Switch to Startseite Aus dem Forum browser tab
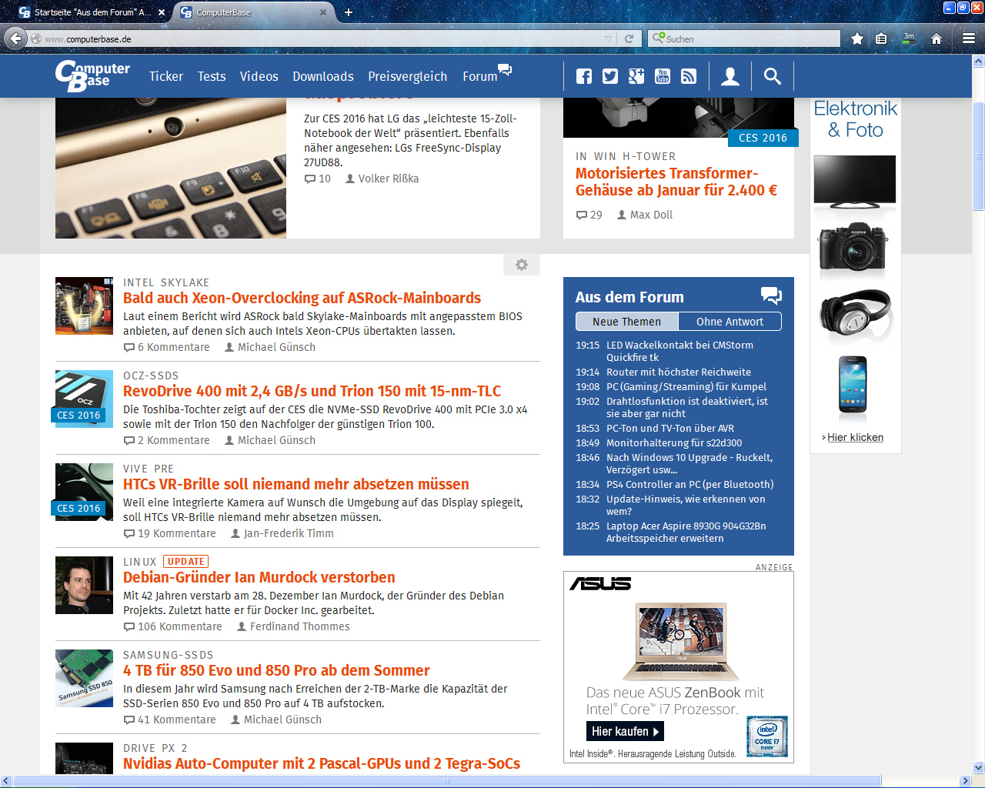 click(92, 12)
